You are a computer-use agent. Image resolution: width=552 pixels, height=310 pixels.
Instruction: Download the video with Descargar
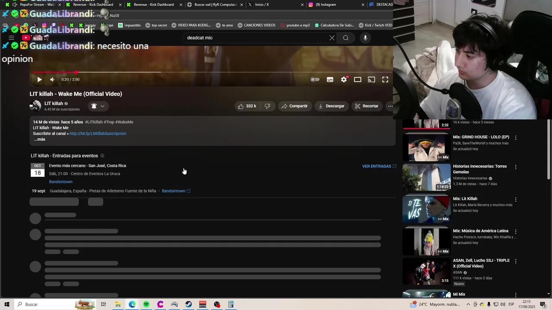click(x=331, y=106)
